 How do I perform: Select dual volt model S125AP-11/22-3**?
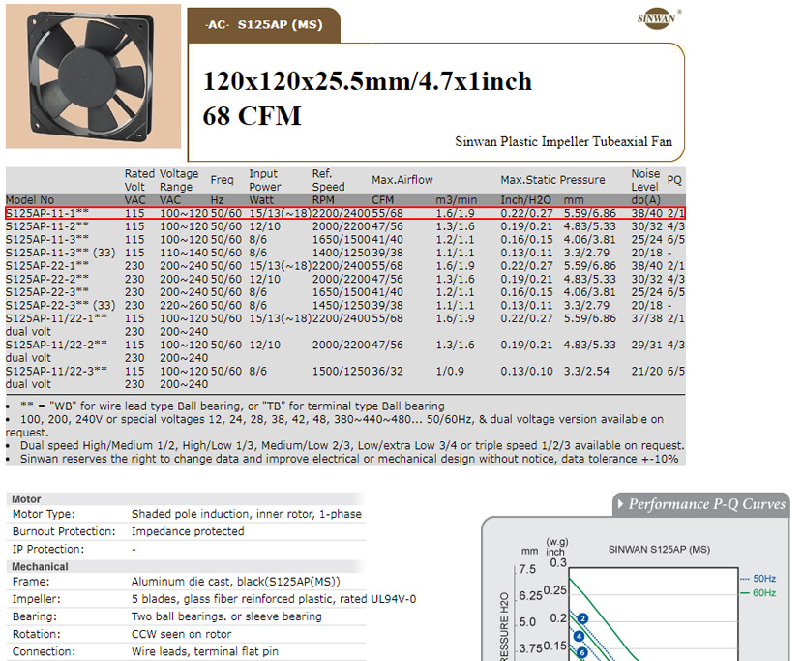[x=56, y=371]
